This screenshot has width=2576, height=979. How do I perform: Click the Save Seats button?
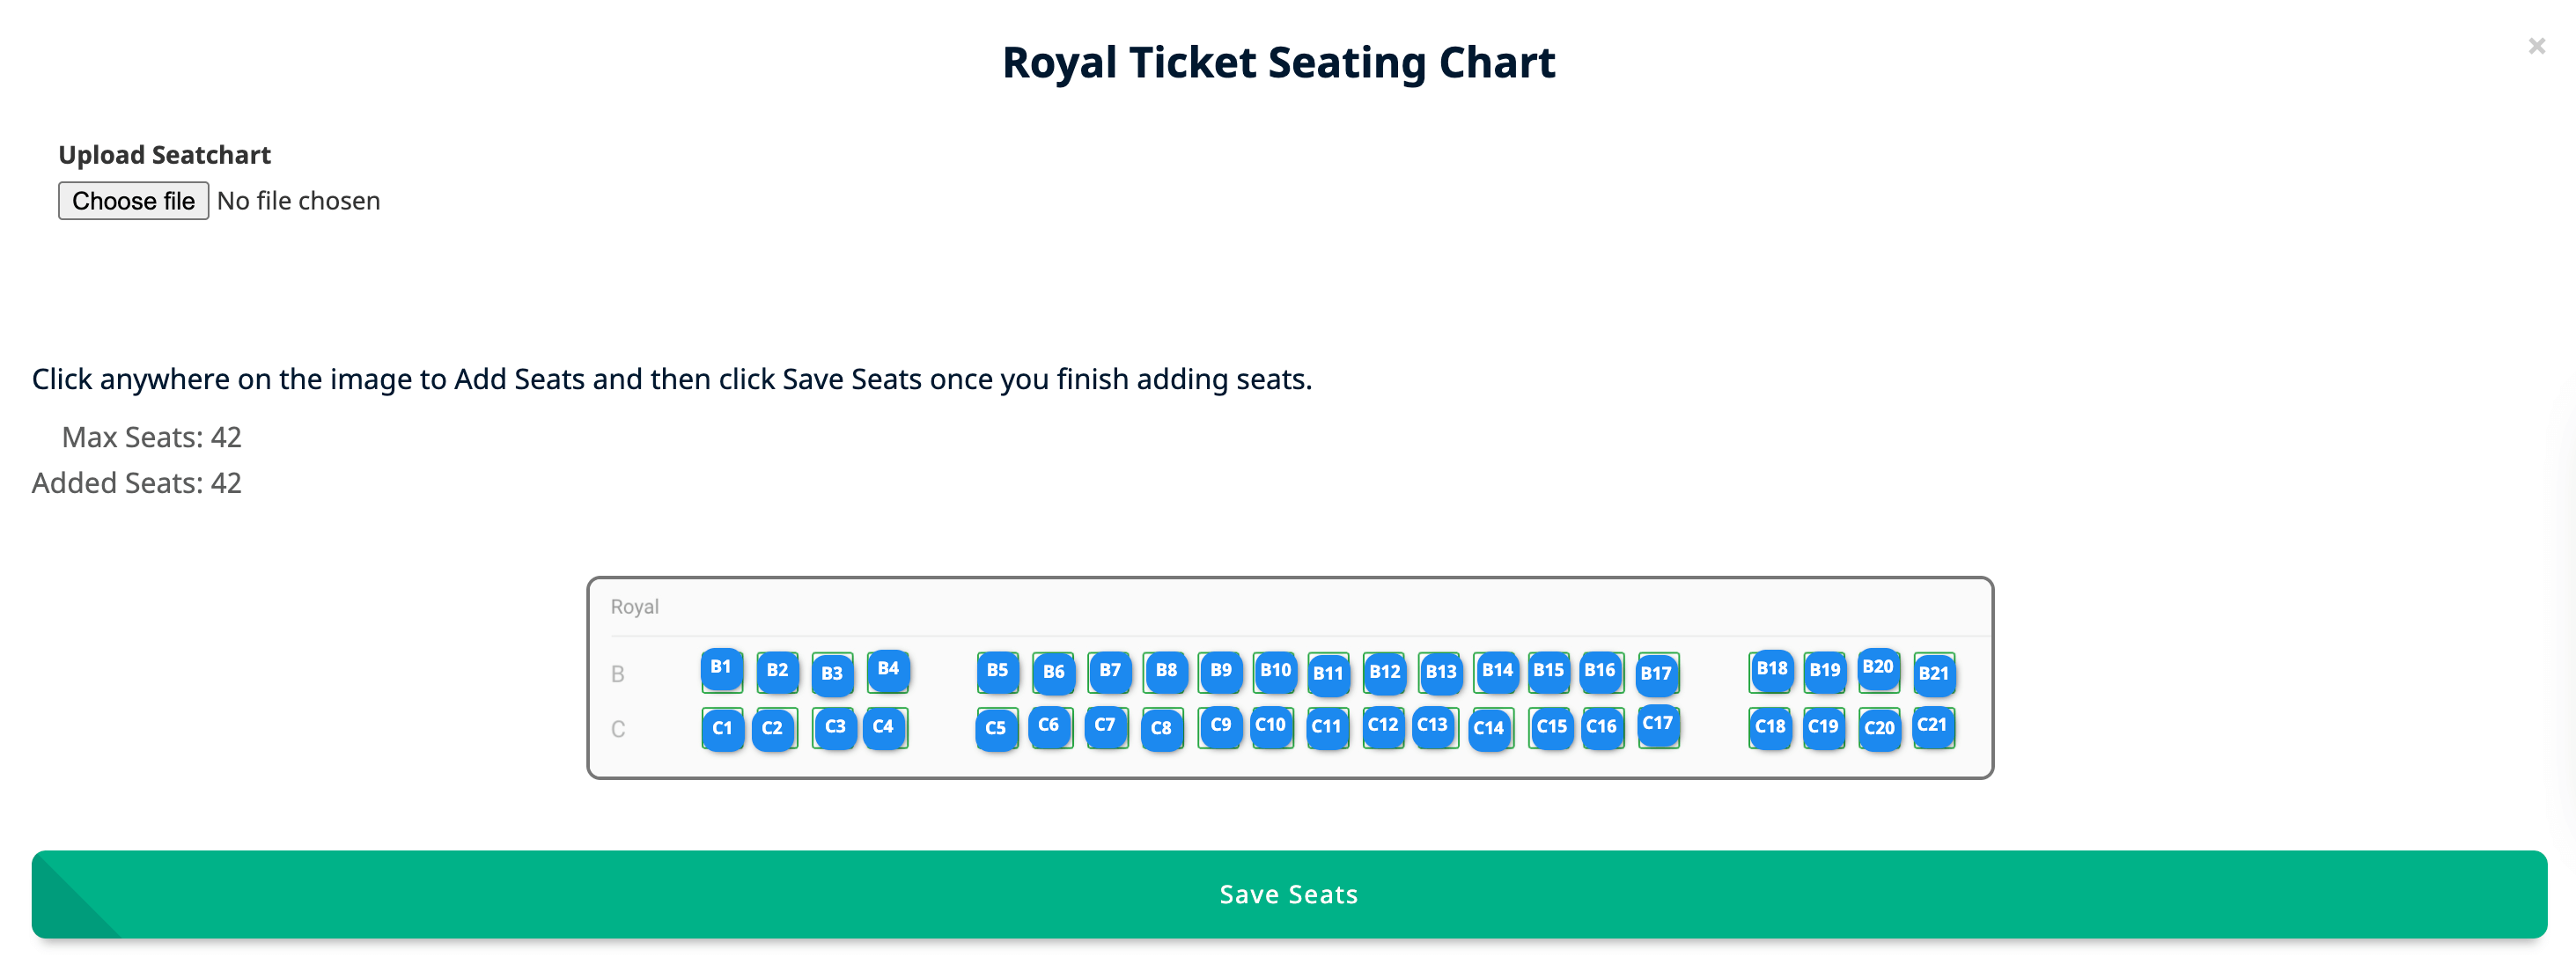pos(1288,894)
